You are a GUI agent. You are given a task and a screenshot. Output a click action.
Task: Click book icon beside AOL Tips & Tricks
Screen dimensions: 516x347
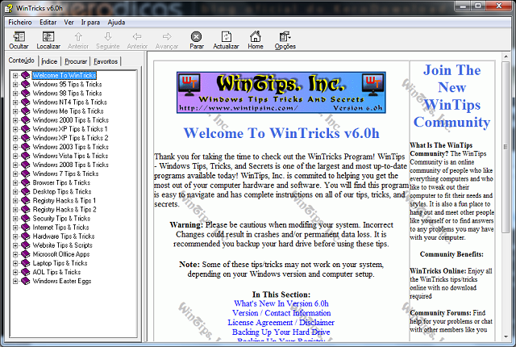click(x=25, y=272)
